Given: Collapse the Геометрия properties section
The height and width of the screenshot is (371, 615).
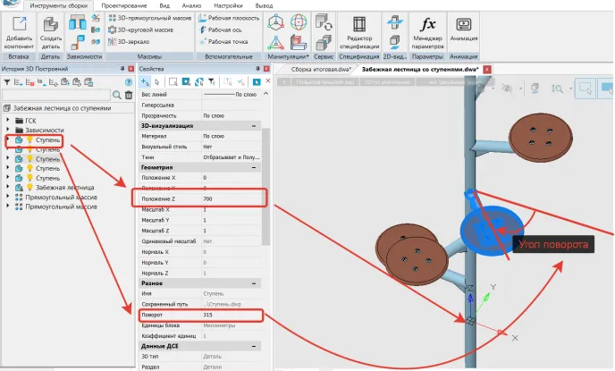Looking at the screenshot, I should pos(254,167).
